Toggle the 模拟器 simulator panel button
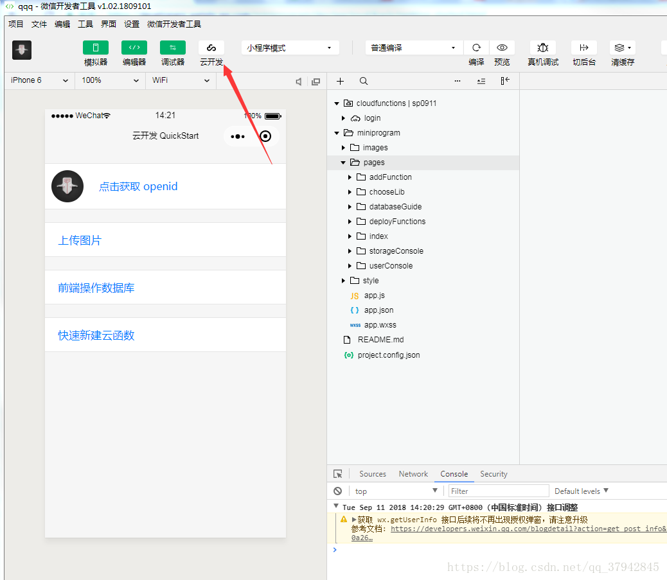The height and width of the screenshot is (580, 667). pyautogui.click(x=96, y=48)
